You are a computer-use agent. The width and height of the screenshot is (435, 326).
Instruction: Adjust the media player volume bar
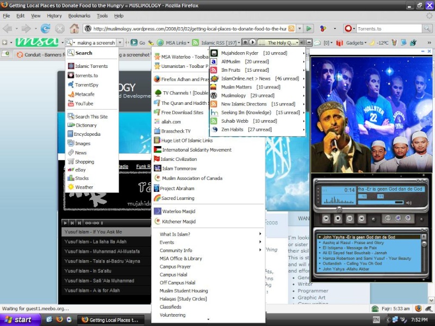pos(381,202)
